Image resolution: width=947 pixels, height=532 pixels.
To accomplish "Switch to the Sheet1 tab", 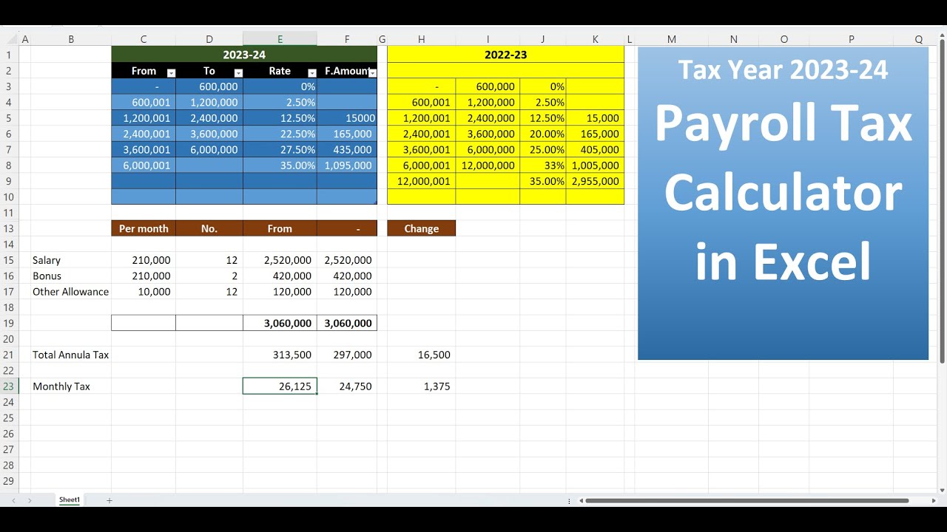I will click(70, 500).
